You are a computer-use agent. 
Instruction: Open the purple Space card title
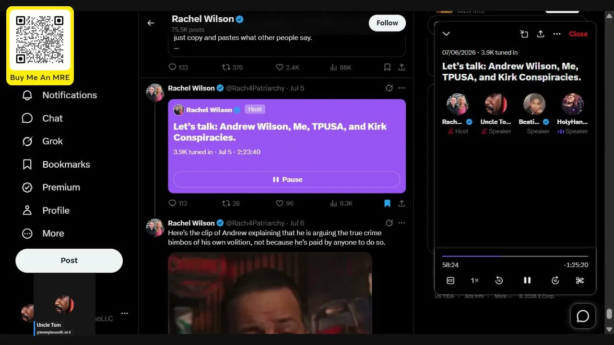280,132
